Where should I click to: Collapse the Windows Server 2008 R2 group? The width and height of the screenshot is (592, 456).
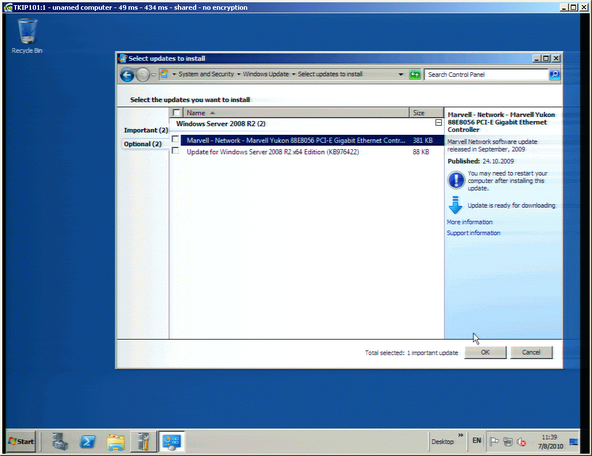click(438, 123)
